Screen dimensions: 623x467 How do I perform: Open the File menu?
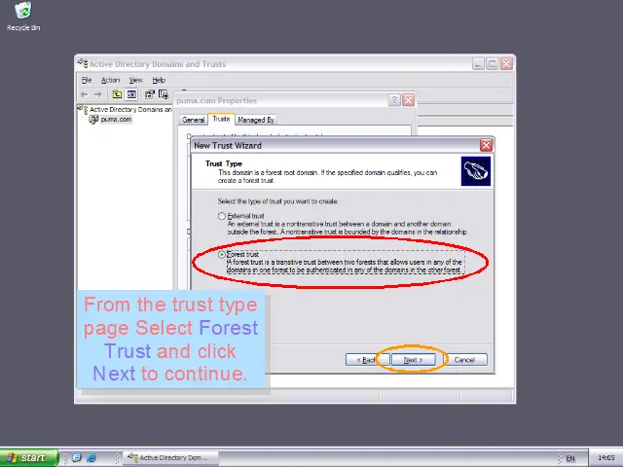(87, 80)
